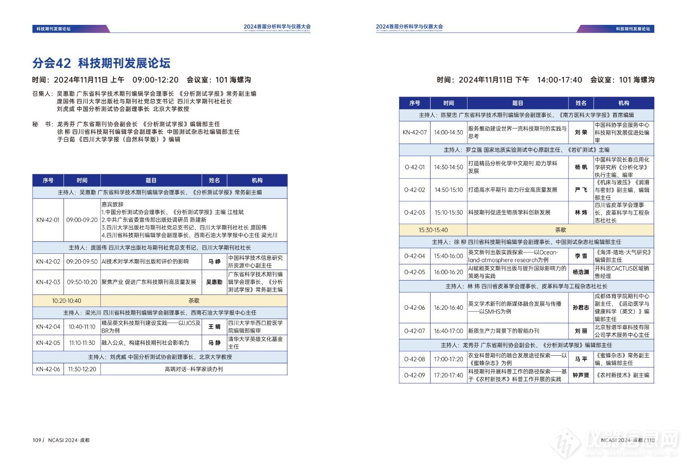687x466 pixels.
Task: Click time cell 11:30-12:20
Action: [82, 369]
